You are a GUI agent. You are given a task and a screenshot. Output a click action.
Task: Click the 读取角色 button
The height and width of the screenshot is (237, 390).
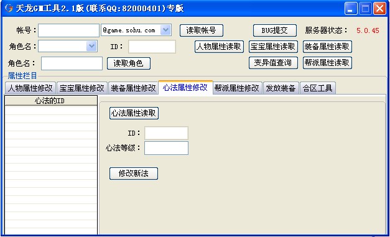[x=129, y=63]
